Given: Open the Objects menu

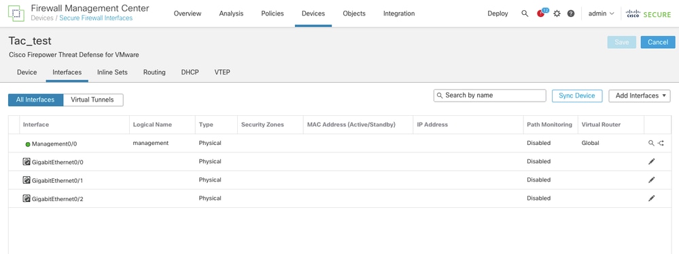Looking at the screenshot, I should (354, 14).
